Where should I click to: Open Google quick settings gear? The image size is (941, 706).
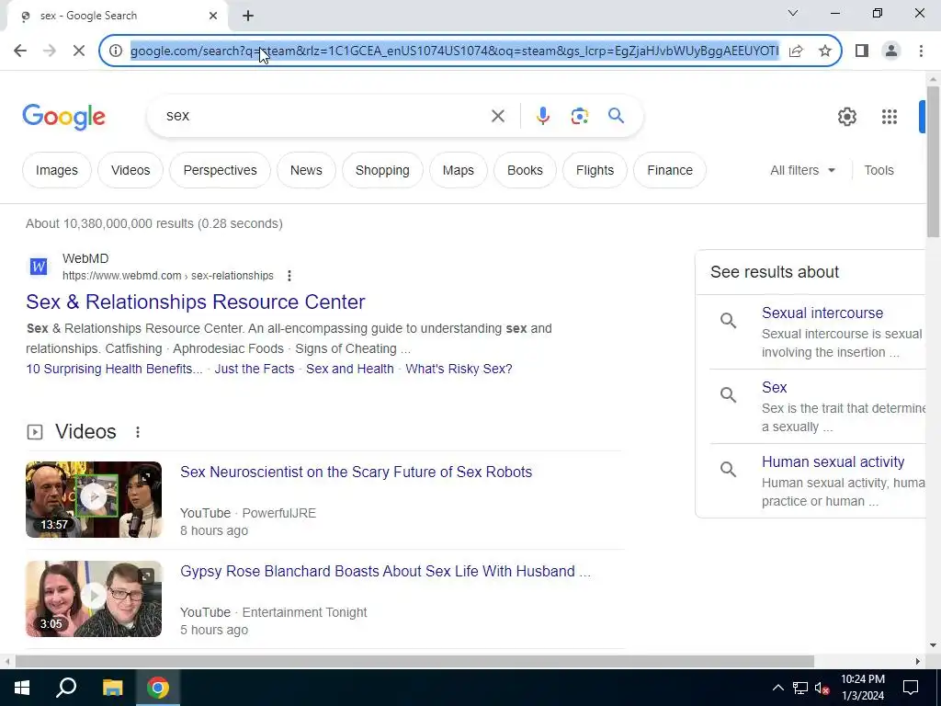pyautogui.click(x=846, y=117)
